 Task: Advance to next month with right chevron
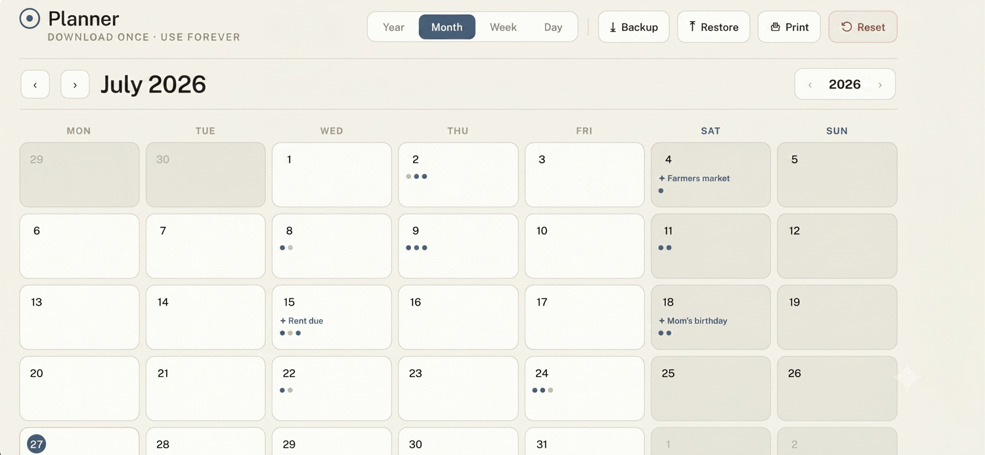pos(75,85)
